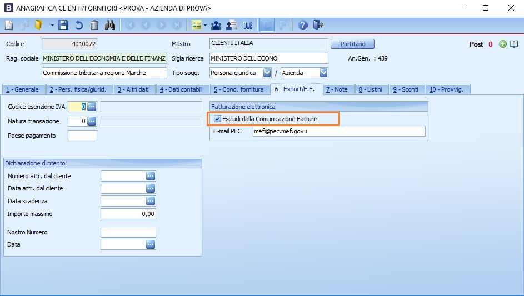
Task: Go to first record navigation icon
Action: [131, 25]
